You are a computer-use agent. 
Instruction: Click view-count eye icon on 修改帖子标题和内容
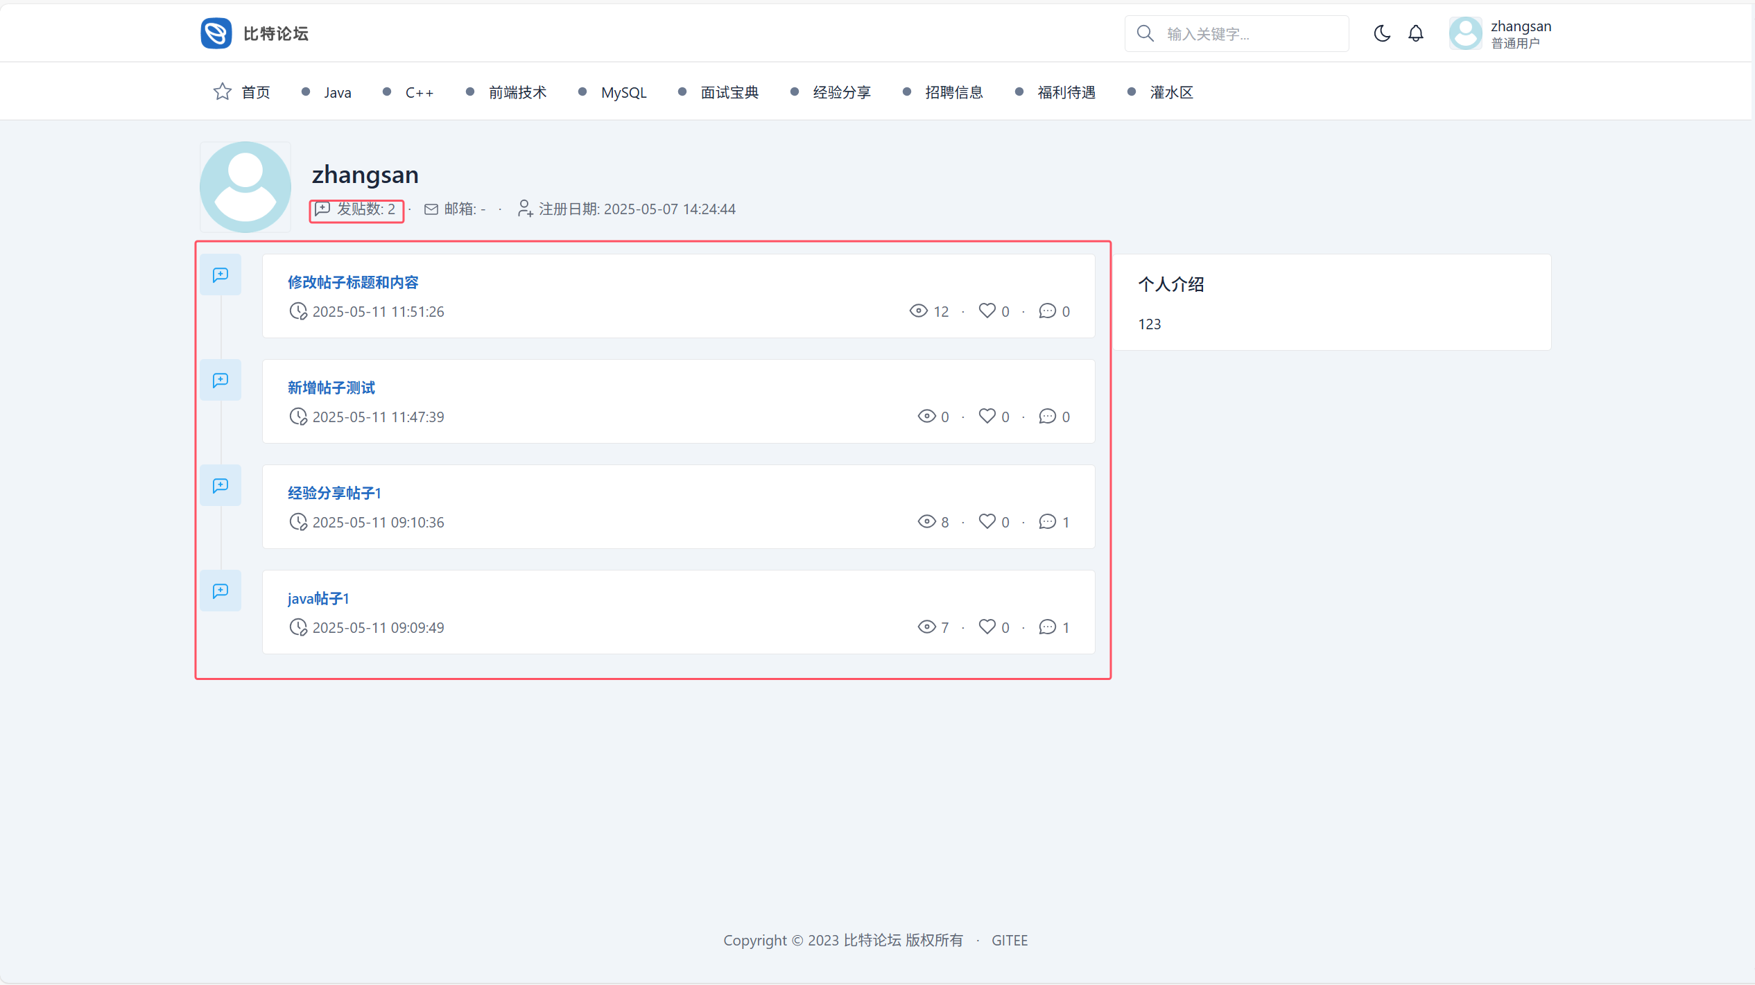click(918, 311)
